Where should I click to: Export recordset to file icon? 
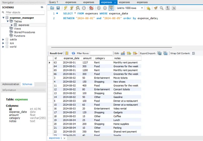(159, 53)
